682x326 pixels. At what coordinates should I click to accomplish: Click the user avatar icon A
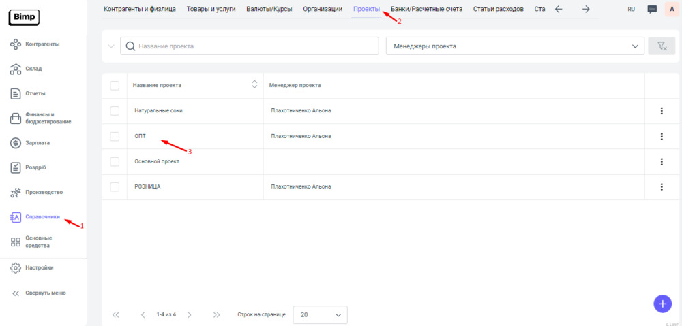672,10
